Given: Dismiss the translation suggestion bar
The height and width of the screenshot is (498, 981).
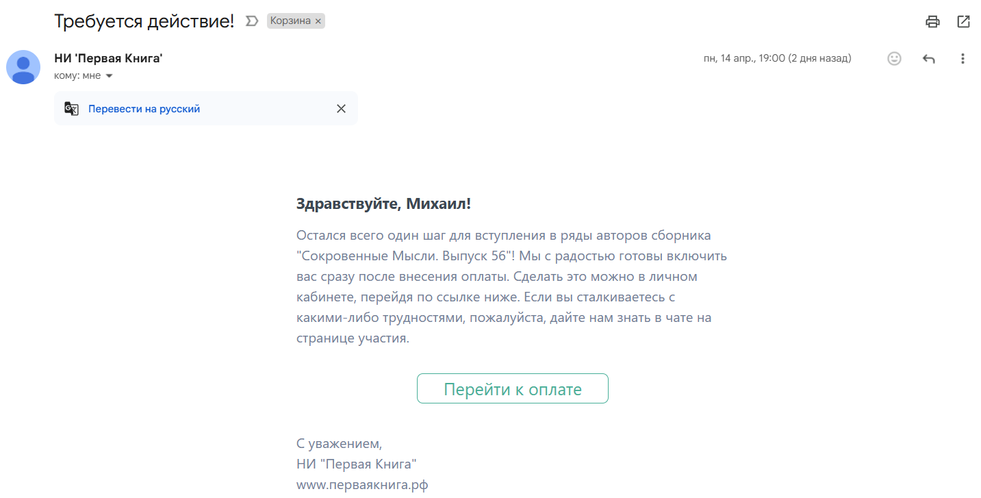Looking at the screenshot, I should tap(341, 109).
